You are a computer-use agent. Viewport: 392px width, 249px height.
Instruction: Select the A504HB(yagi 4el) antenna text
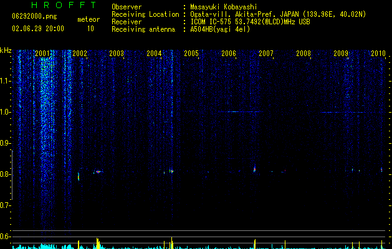click(220, 29)
